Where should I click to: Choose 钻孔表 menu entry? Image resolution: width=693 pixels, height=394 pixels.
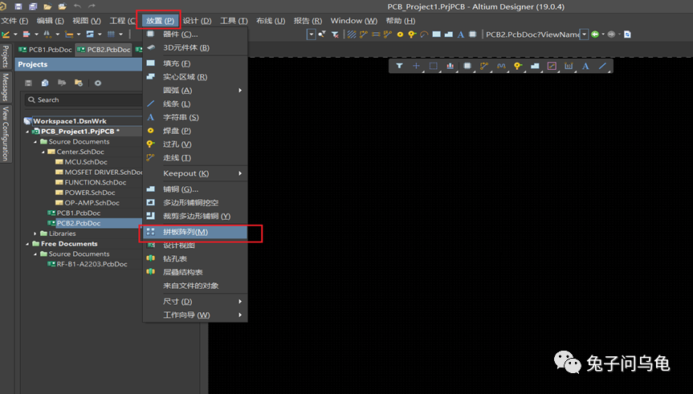click(x=195, y=258)
